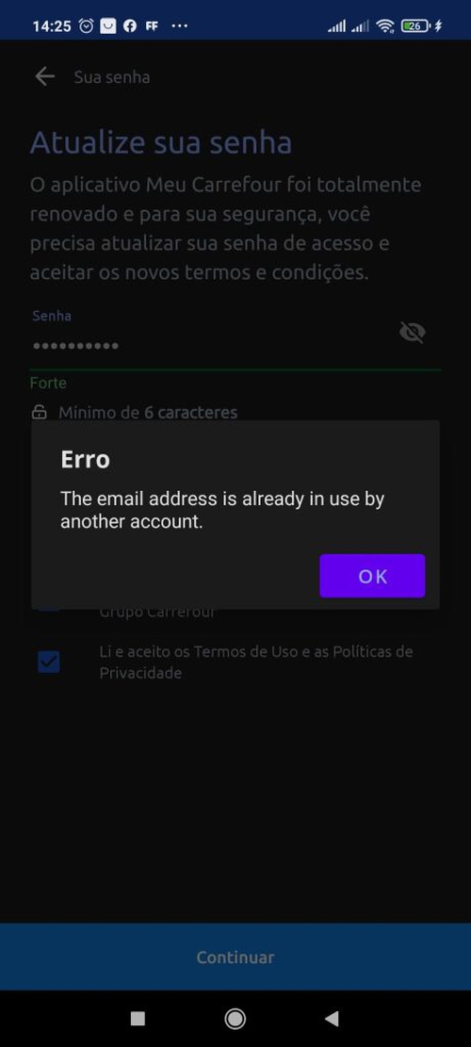The height and width of the screenshot is (1047, 471).
Task: Tap the alarm clock status icon
Action: (86, 26)
